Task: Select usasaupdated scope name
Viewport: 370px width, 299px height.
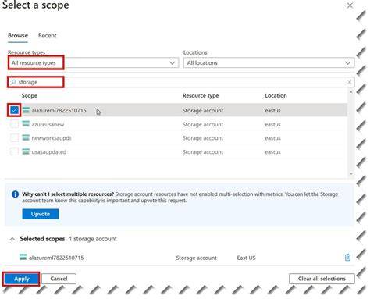Action: (x=49, y=152)
